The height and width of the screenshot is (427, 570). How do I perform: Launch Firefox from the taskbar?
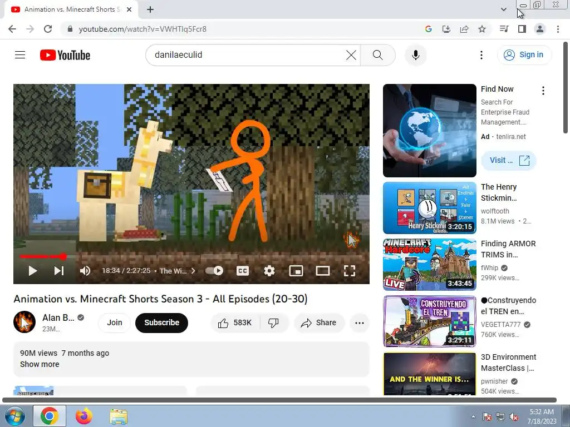(x=84, y=416)
